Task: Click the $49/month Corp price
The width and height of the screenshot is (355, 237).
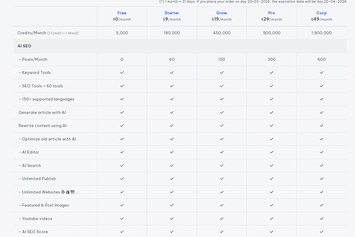Action: point(321,19)
